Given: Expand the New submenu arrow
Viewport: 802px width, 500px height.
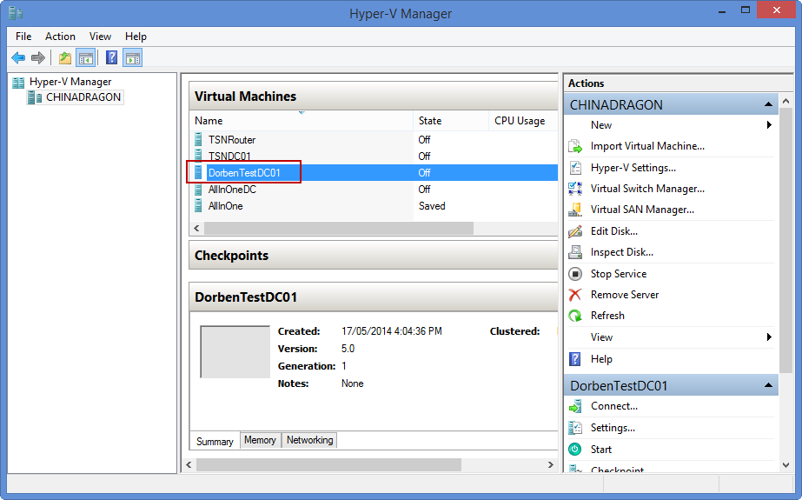Looking at the screenshot, I should pos(769,125).
